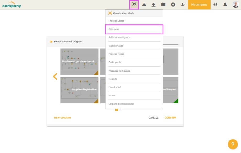Open the help question mark button
Screen dimensions: 241x153
click(x=233, y=144)
